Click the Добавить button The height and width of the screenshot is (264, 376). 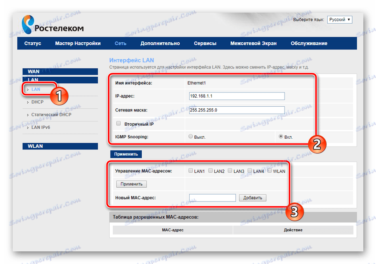pyautogui.click(x=253, y=198)
